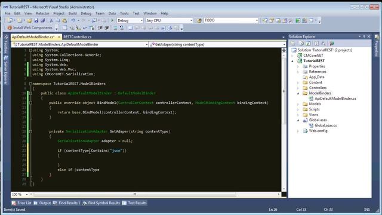Image resolution: width=382 pixels, height=215 pixels.
Task: Collapse the ModelBinders folder
Action: [298, 93]
